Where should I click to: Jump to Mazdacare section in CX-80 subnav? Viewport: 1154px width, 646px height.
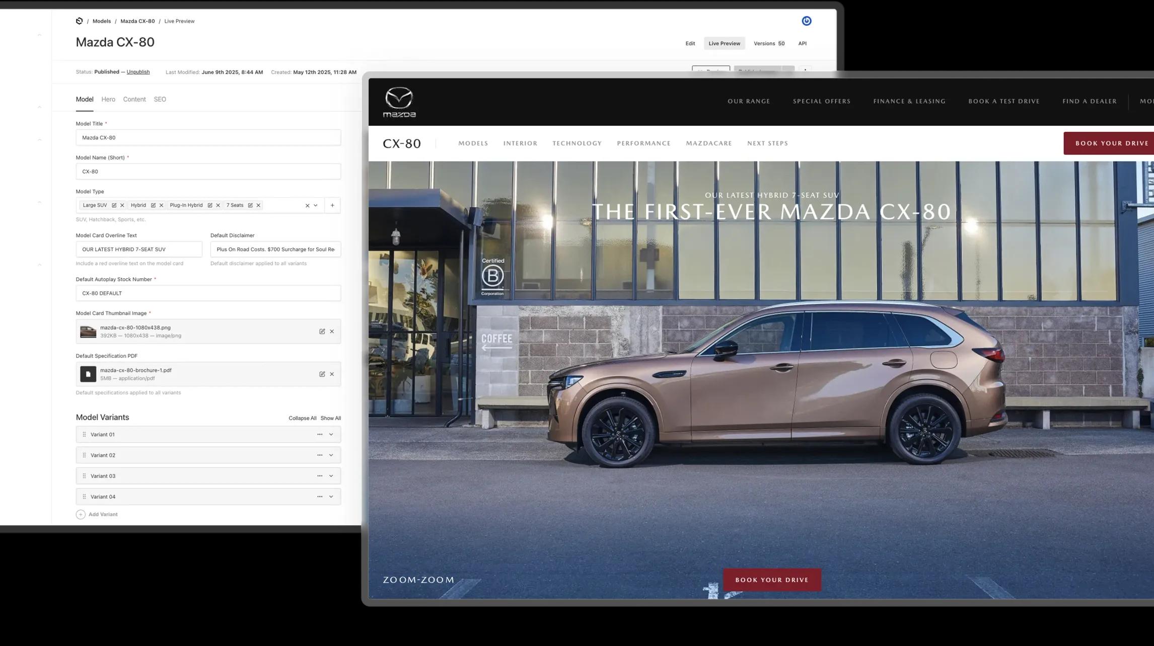[709, 143]
